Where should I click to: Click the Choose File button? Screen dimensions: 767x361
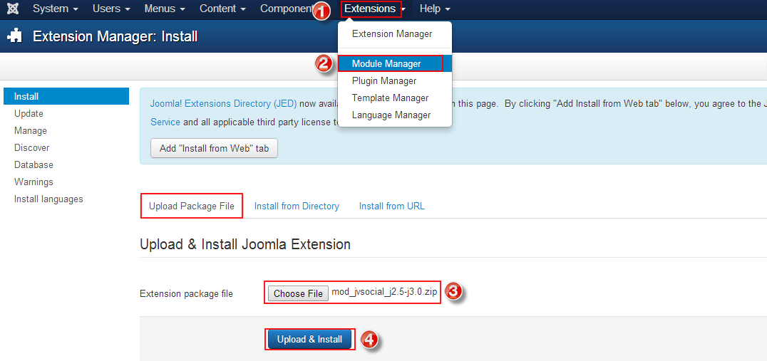pos(299,293)
